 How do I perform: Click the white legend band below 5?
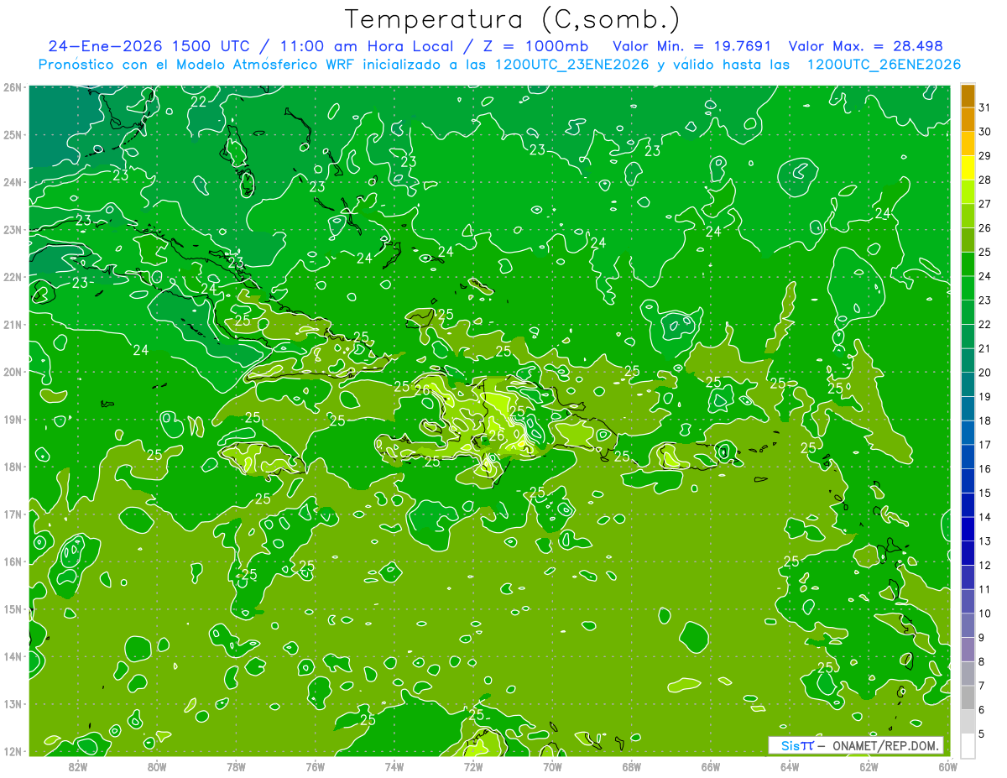[968, 744]
